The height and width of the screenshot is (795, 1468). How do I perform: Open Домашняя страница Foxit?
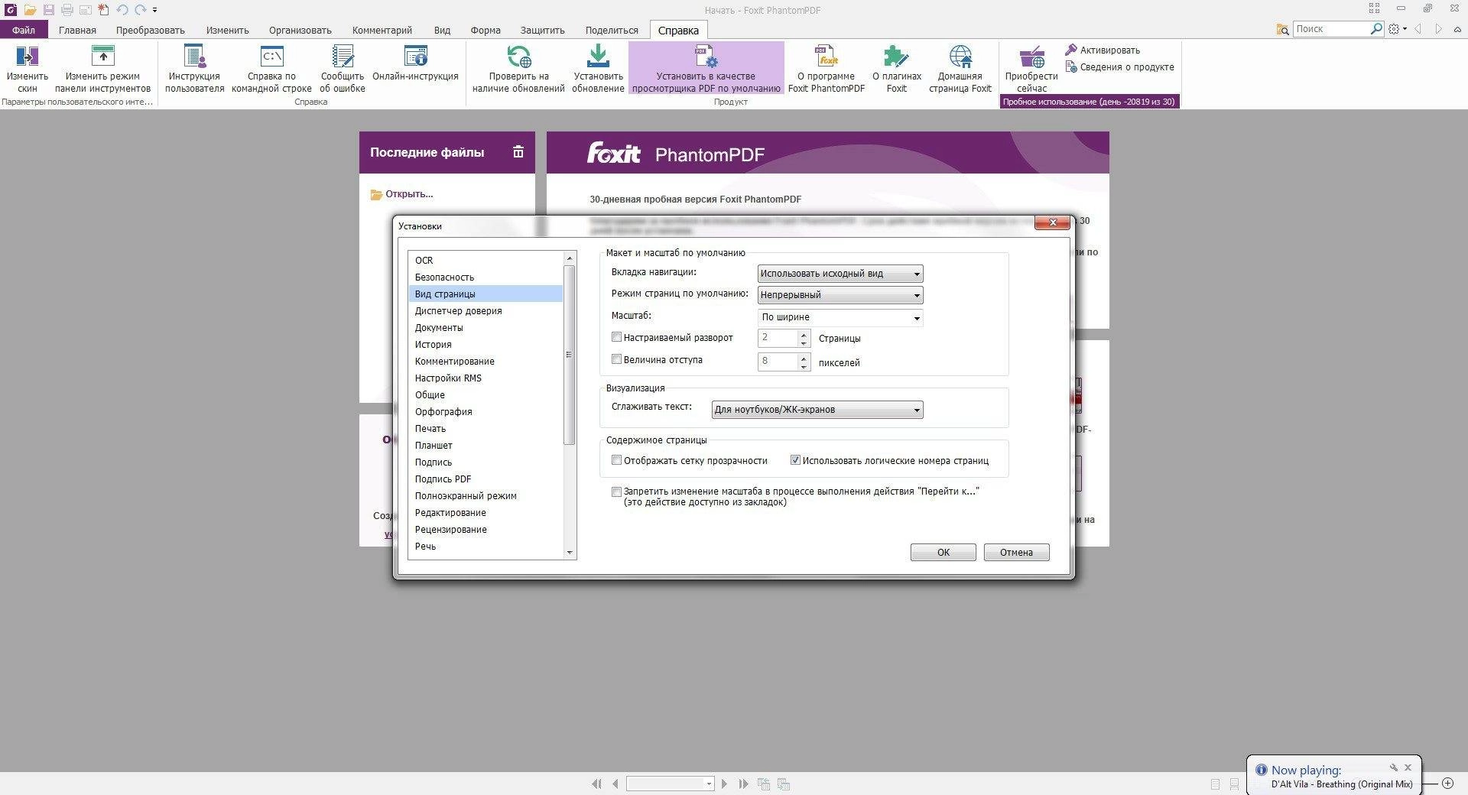[x=960, y=69]
